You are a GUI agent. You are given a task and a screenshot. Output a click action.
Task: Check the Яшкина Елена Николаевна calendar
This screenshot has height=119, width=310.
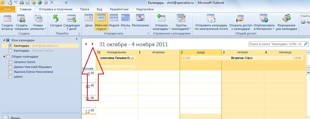tap(10, 72)
